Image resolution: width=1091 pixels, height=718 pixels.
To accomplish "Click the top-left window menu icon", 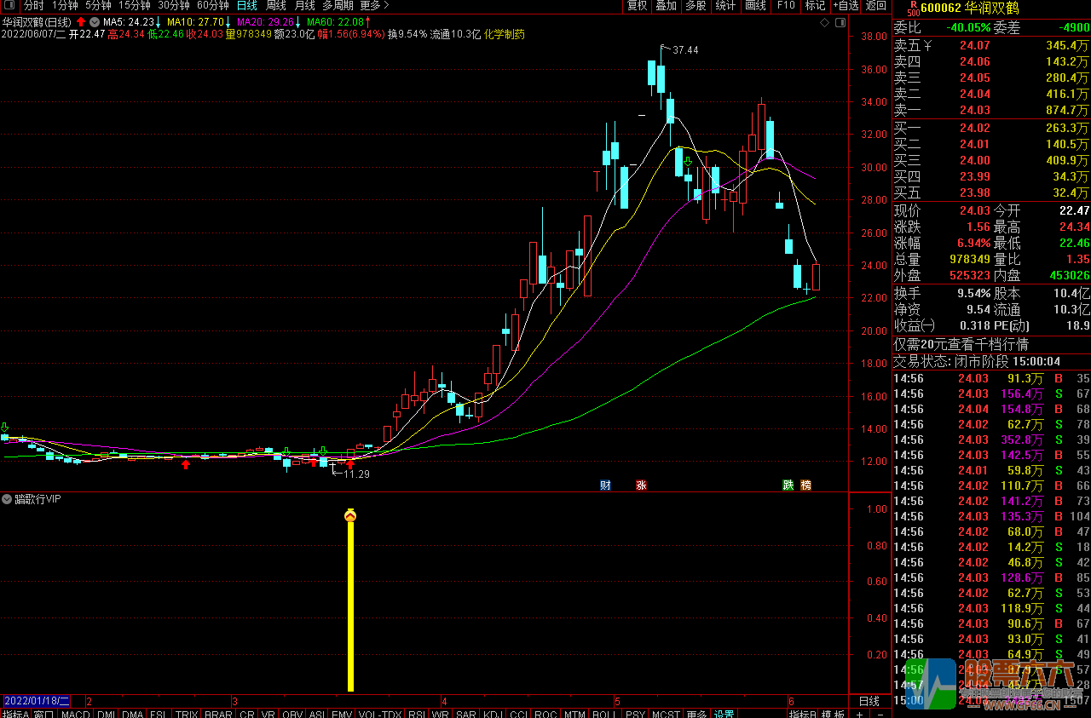I will click(11, 5).
